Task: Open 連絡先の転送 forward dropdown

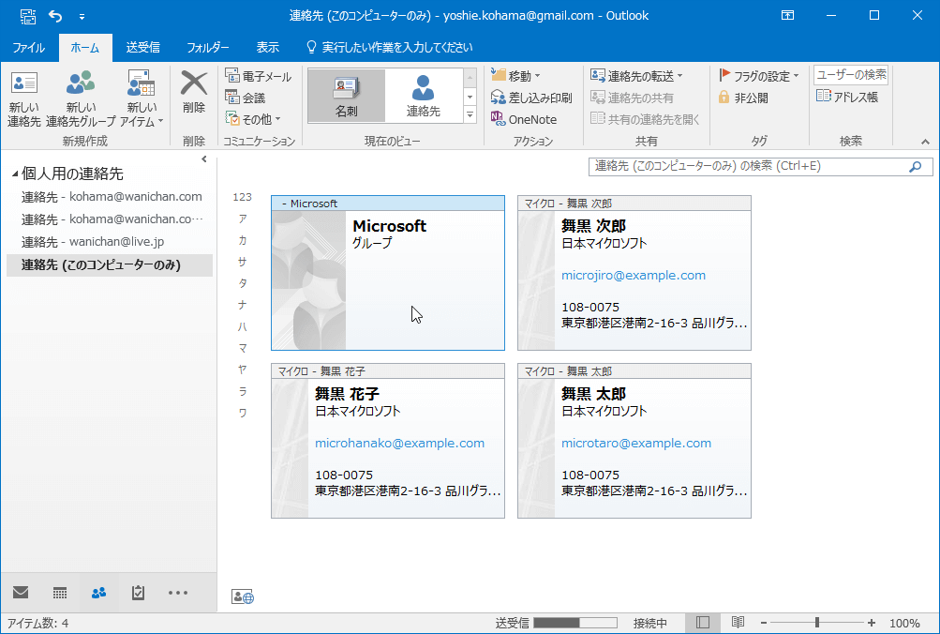Action: [636, 76]
